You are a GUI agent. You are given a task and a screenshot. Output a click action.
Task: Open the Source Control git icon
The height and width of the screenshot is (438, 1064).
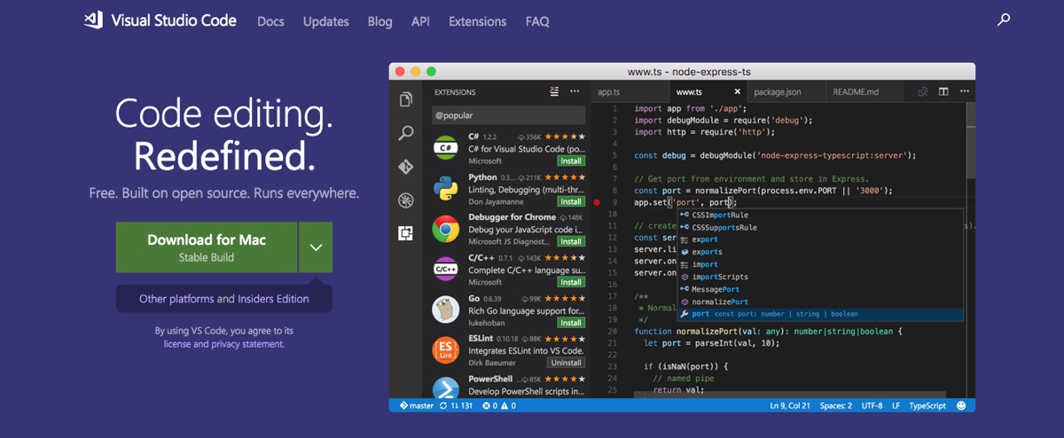tap(406, 167)
